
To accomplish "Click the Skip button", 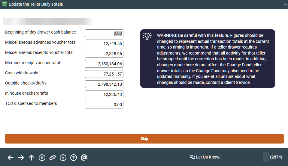I will tap(144, 139).
